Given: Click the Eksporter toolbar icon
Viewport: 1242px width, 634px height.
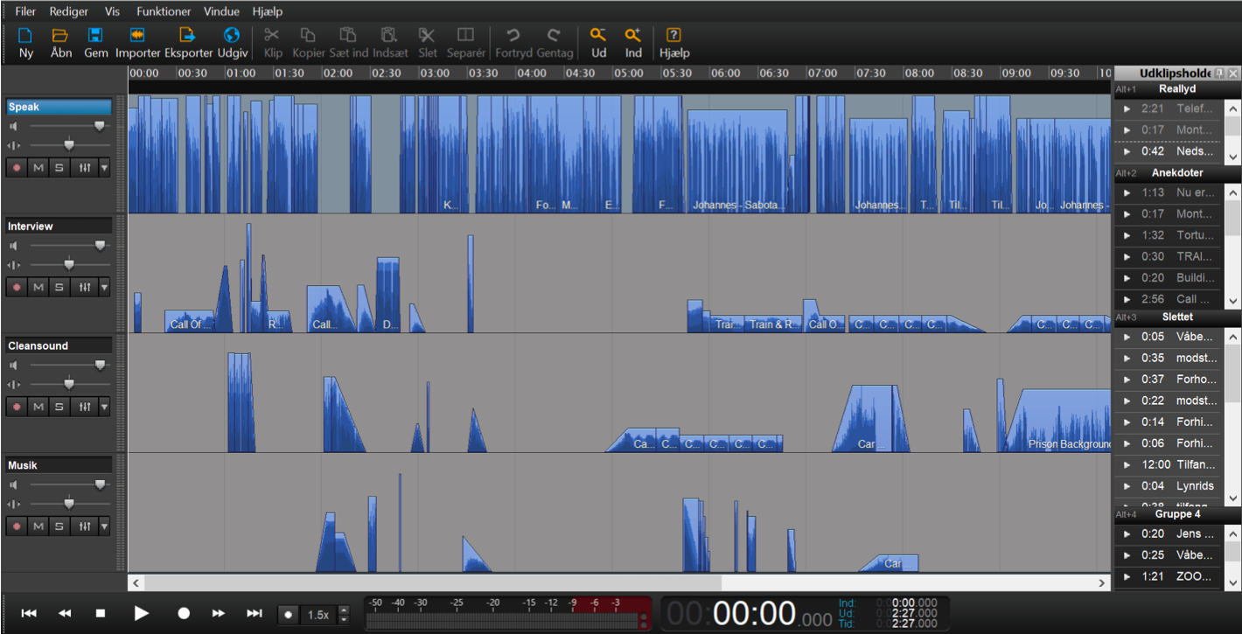Looking at the screenshot, I should [188, 36].
